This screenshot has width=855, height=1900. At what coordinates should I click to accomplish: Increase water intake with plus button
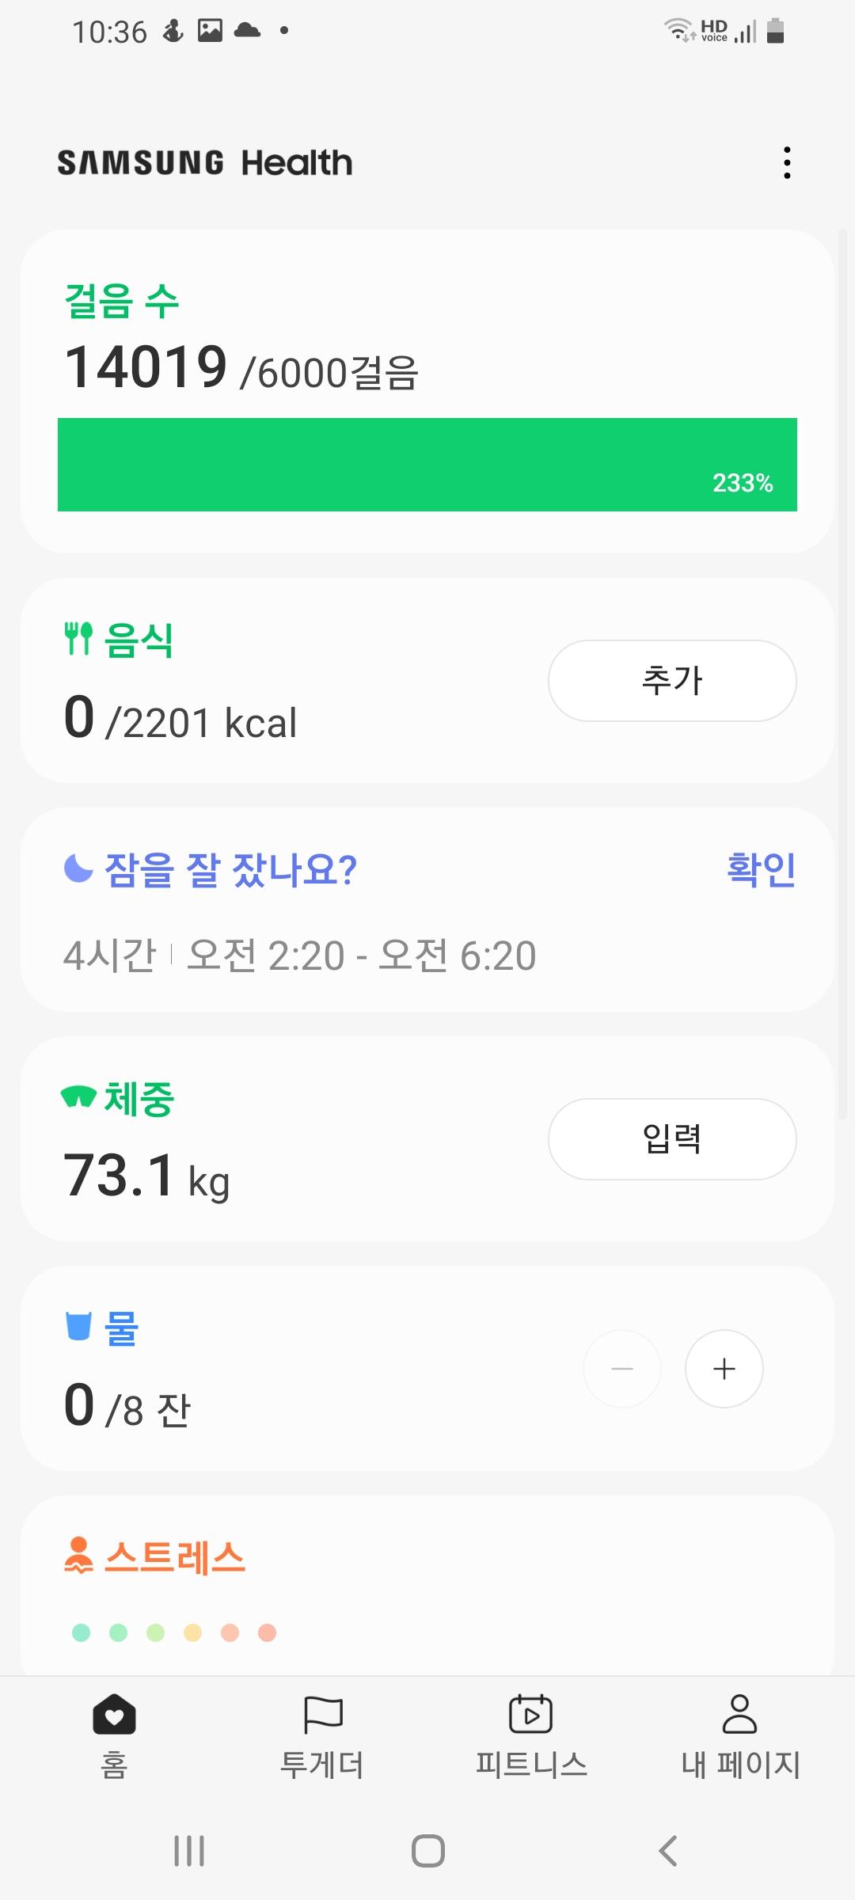(x=724, y=1369)
